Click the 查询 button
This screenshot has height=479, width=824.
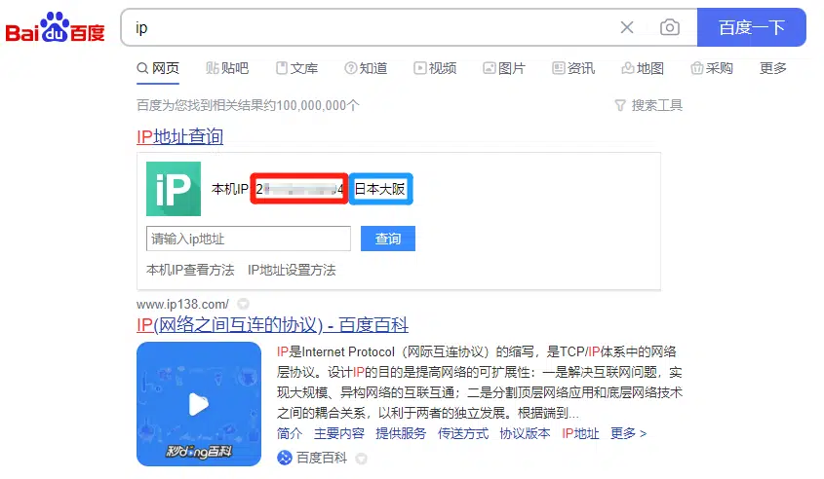click(387, 239)
